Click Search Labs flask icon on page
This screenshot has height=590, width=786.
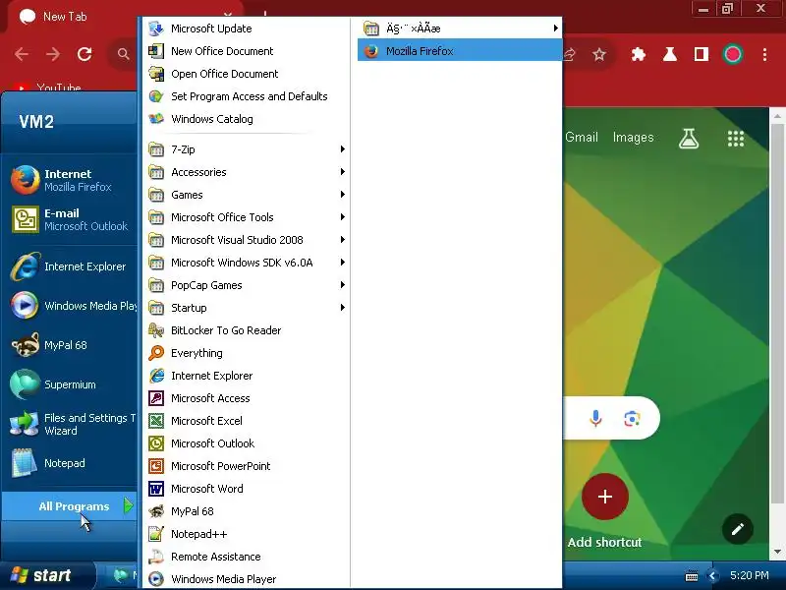(x=689, y=139)
